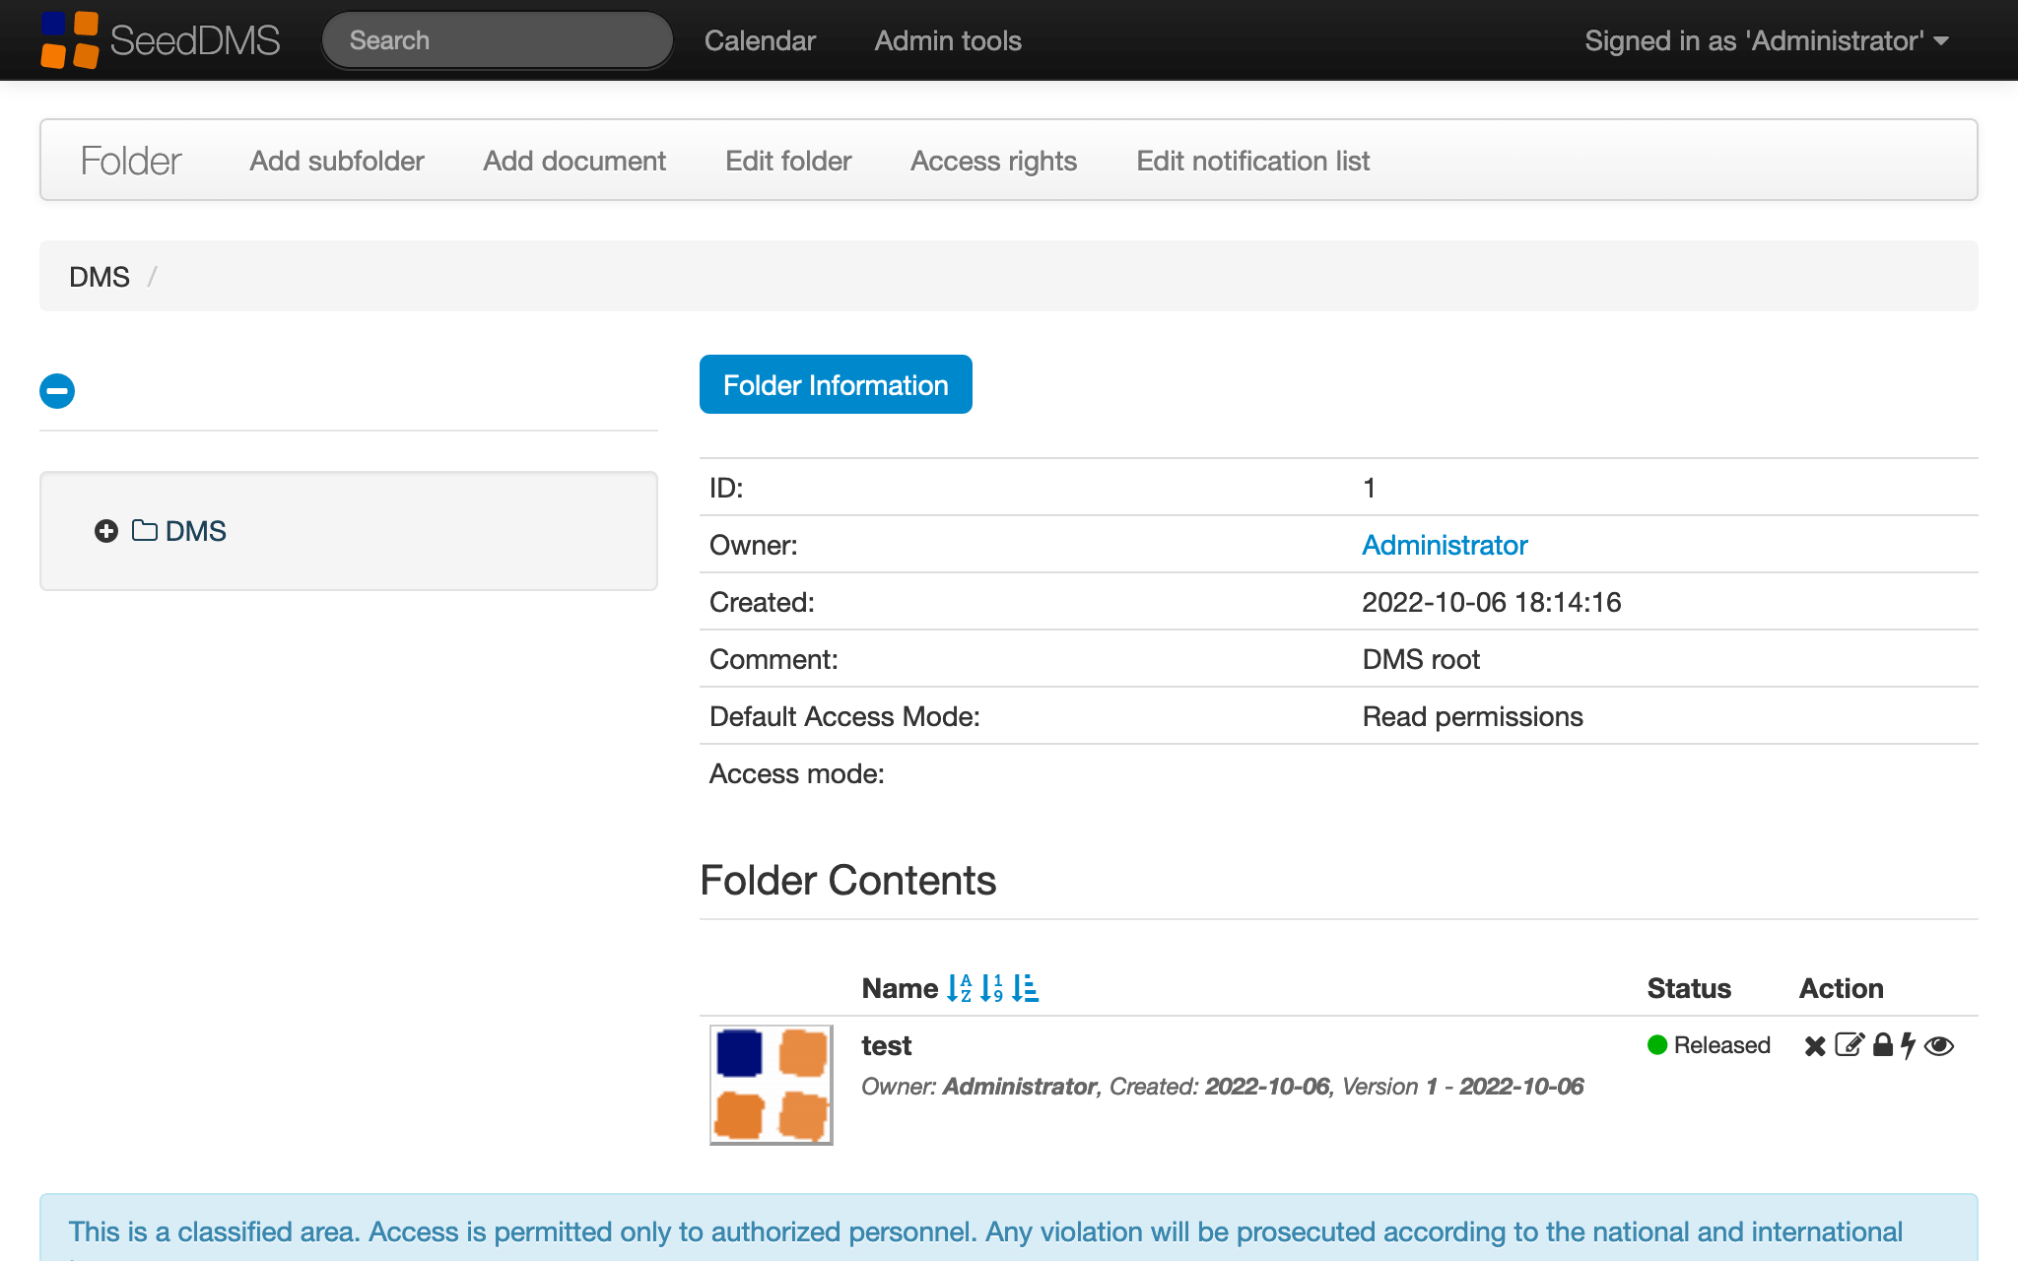Open the 'Signed in as Administrator' dropdown
2018x1261 pixels.
[x=1766, y=40]
